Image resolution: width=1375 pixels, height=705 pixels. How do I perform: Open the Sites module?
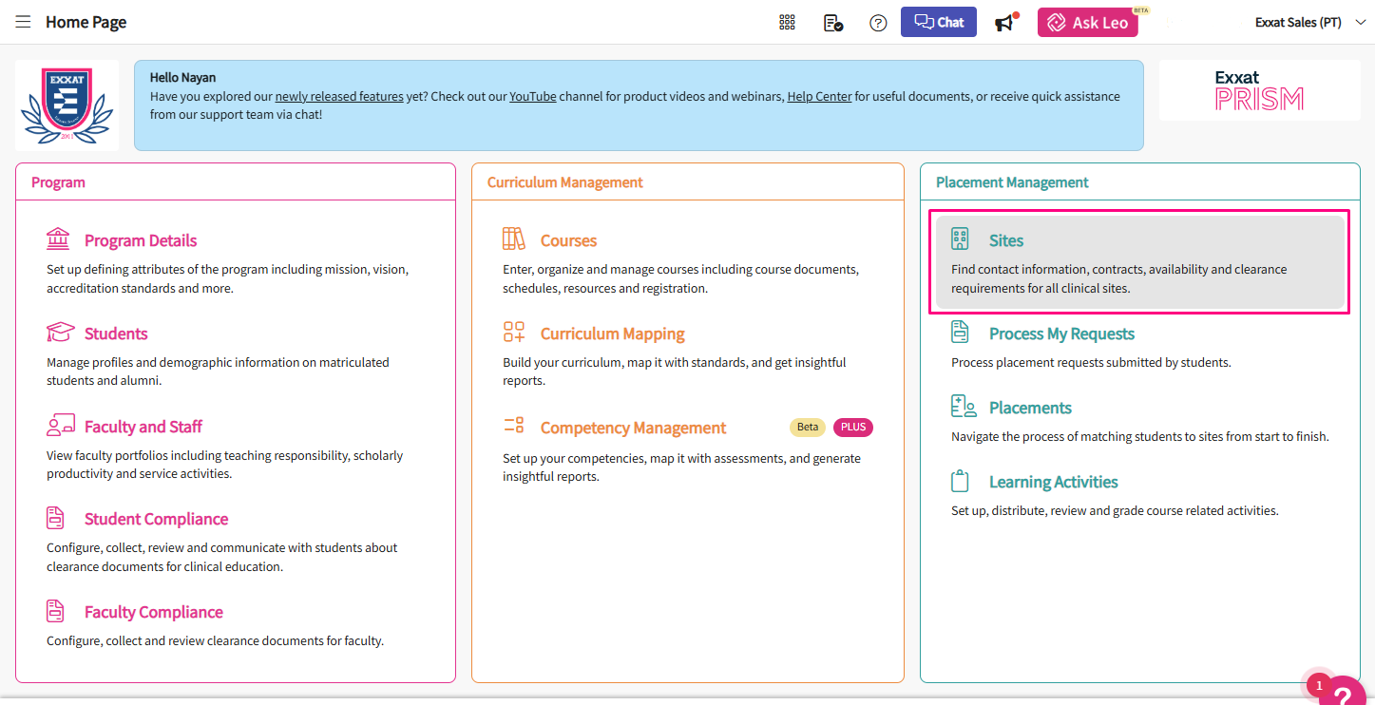click(1006, 240)
